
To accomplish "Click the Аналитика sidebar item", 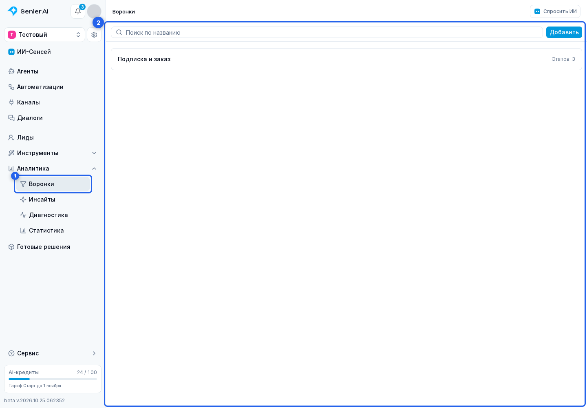I will click(53, 169).
